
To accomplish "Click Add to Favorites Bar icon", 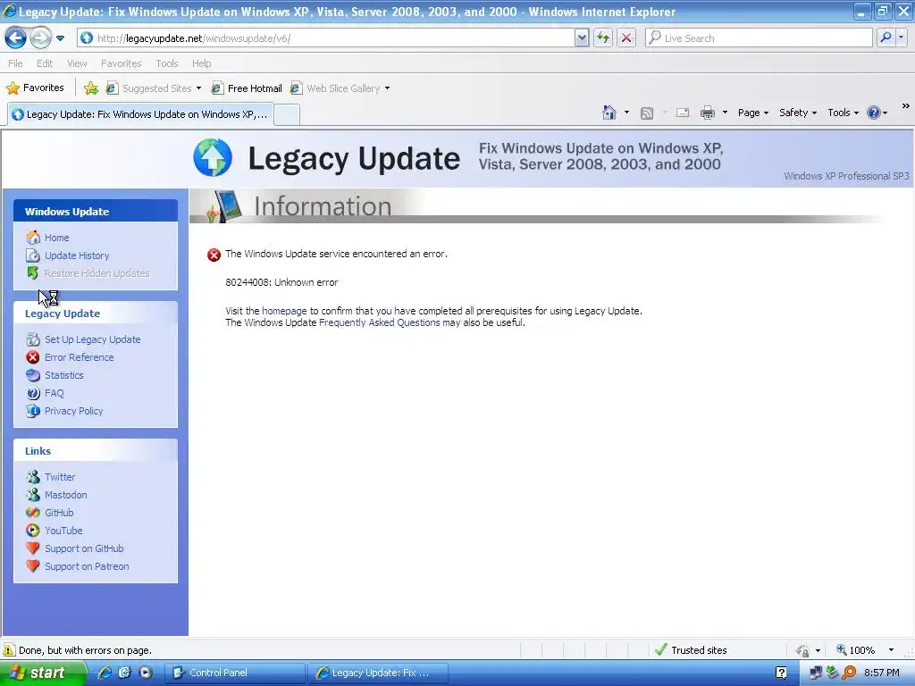I will pyautogui.click(x=90, y=88).
